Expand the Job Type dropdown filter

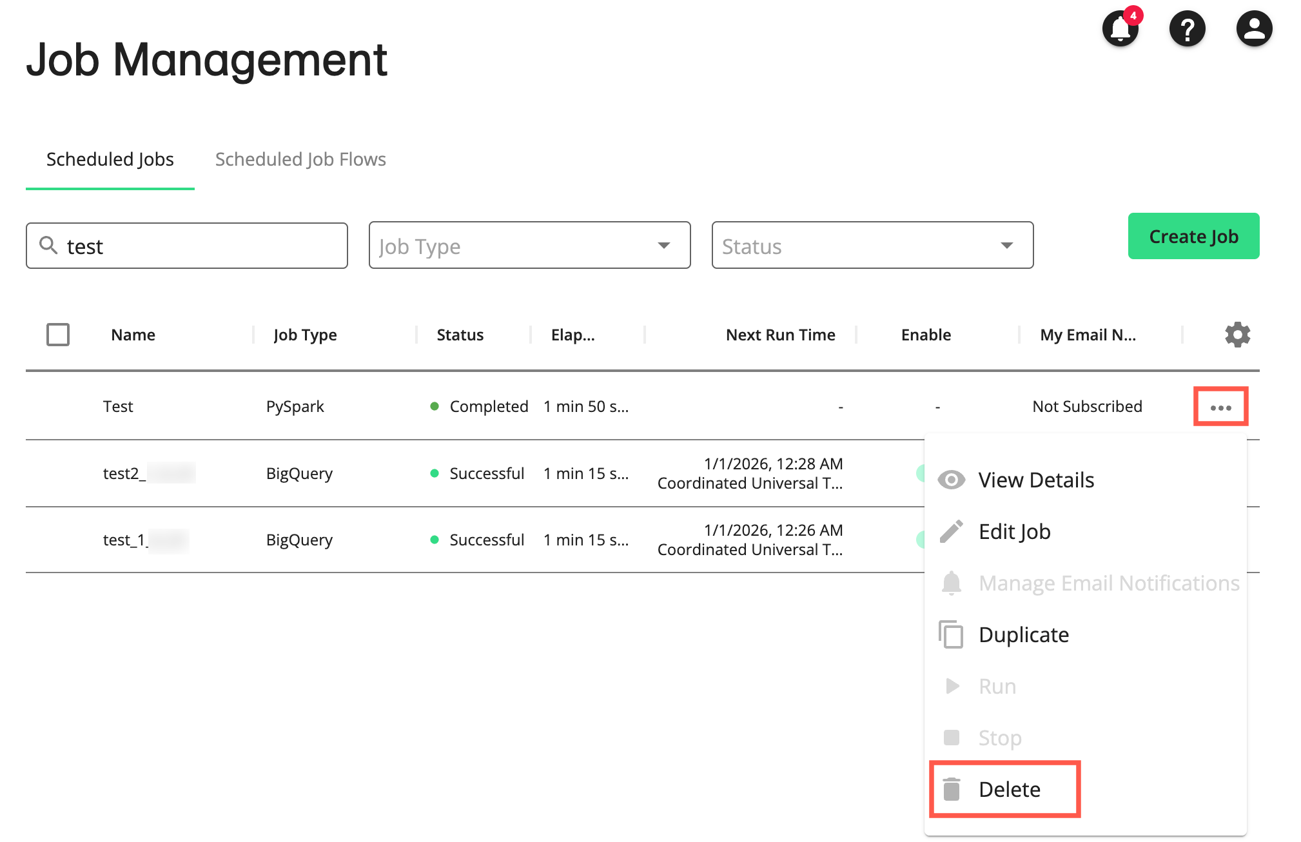[x=529, y=245]
